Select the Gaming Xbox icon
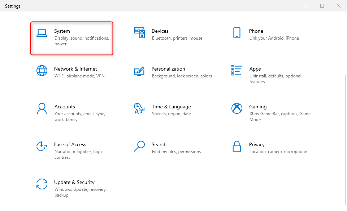The image size is (347, 211). coord(237,108)
